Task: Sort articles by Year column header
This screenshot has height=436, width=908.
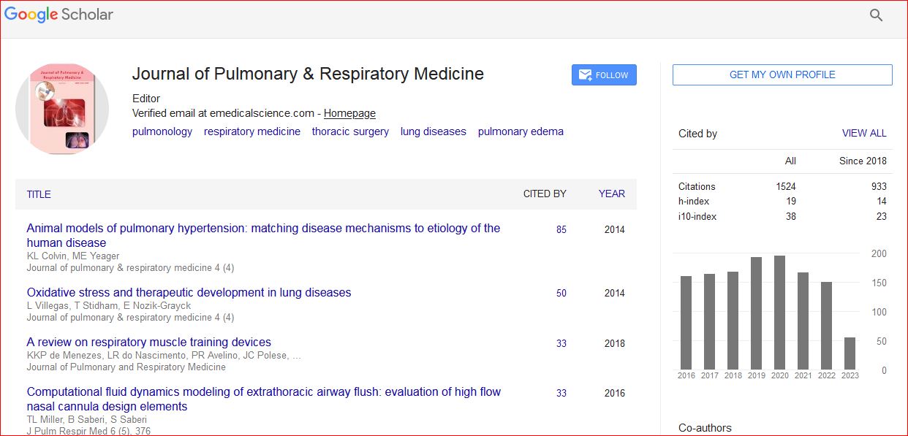Action: [x=611, y=194]
